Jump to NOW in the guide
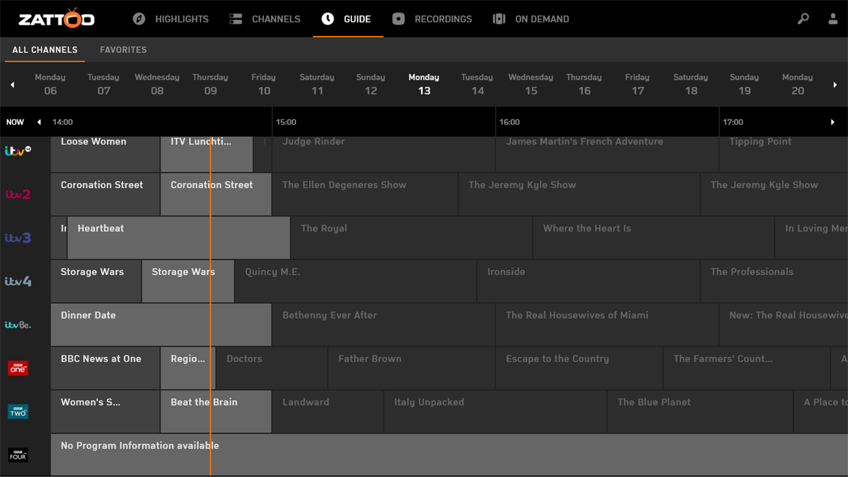This screenshot has width=848, height=477. tap(15, 122)
